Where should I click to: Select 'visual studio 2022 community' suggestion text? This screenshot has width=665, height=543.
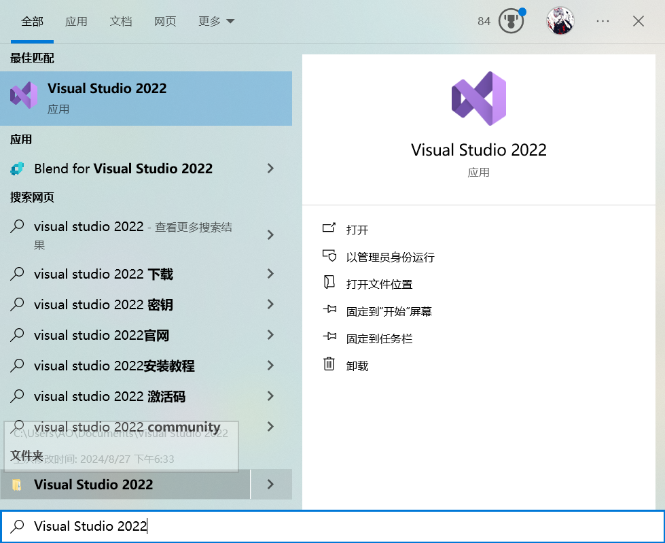(127, 427)
